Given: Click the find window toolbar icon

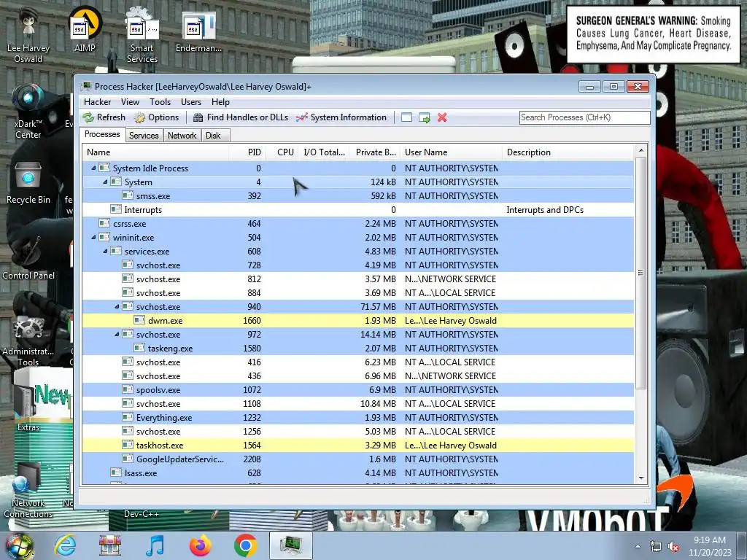Looking at the screenshot, I should [x=406, y=117].
